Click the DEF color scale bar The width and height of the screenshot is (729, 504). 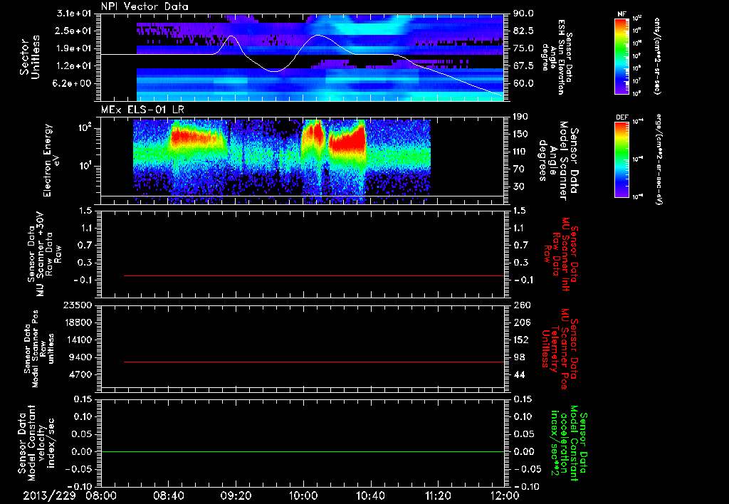622,159
